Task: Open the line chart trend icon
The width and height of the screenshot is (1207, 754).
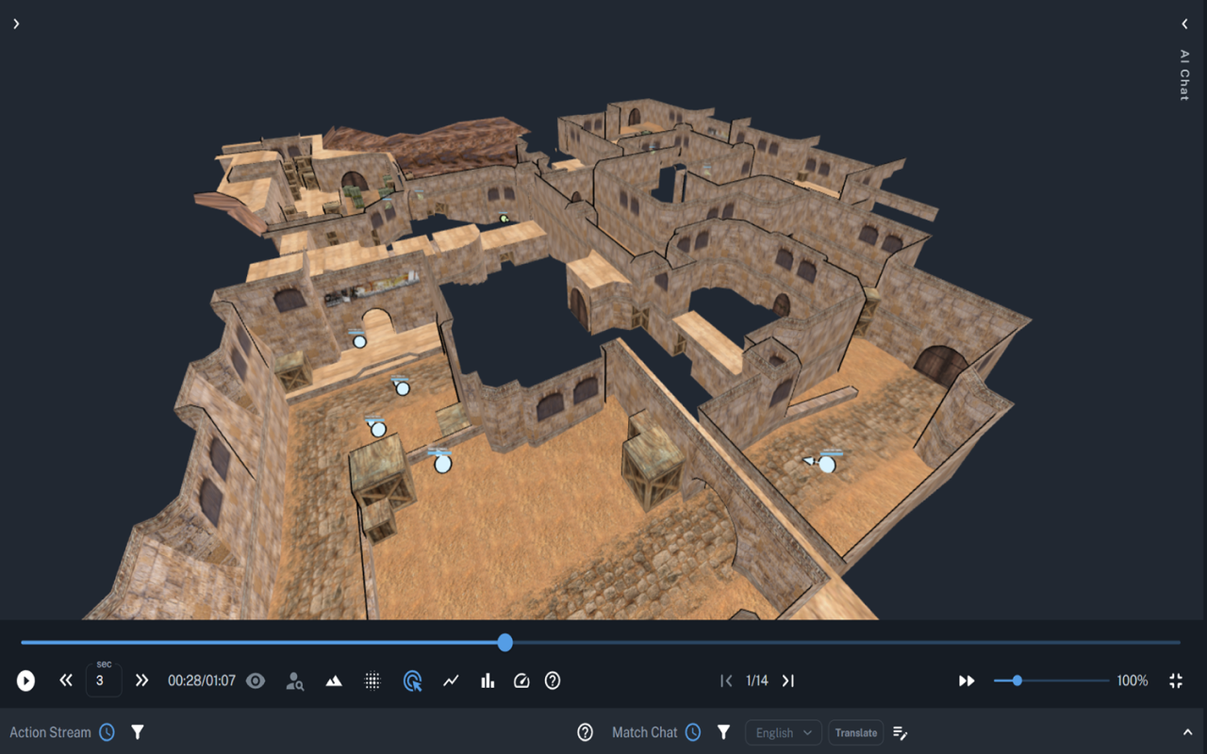Action: pyautogui.click(x=451, y=680)
